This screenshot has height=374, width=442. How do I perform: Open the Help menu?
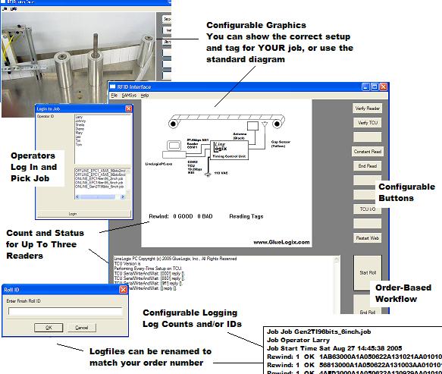[145, 96]
